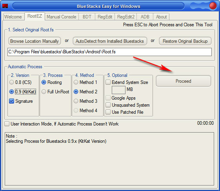This screenshot has width=220, height=191.
Task: Open the ADB tab
Action: tap(145, 17)
